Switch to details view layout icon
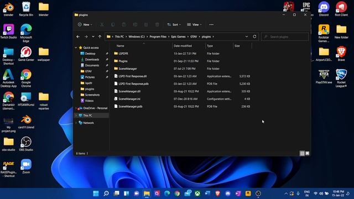The image size is (354, 199). click(302, 154)
